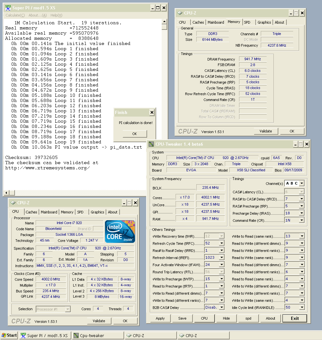This screenshot has width=322, height=340.
Task: Open the Ras# to Ras# Delay (tRRD) dropdown
Action: [x=222, y=250]
